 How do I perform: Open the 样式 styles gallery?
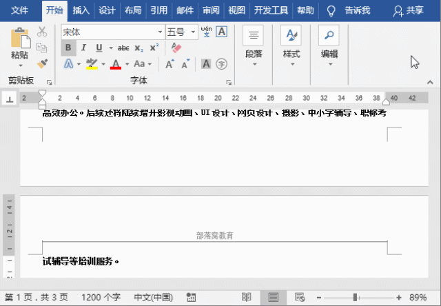pos(291,46)
